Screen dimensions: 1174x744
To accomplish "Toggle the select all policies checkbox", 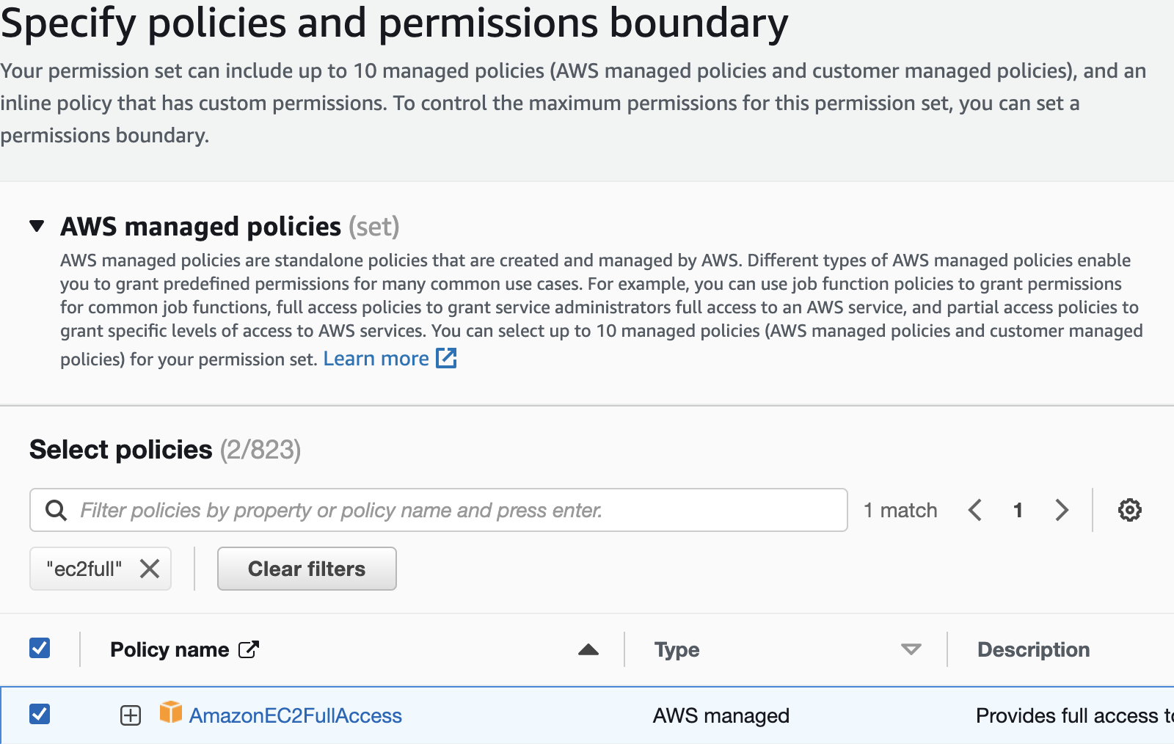I will pos(40,649).
